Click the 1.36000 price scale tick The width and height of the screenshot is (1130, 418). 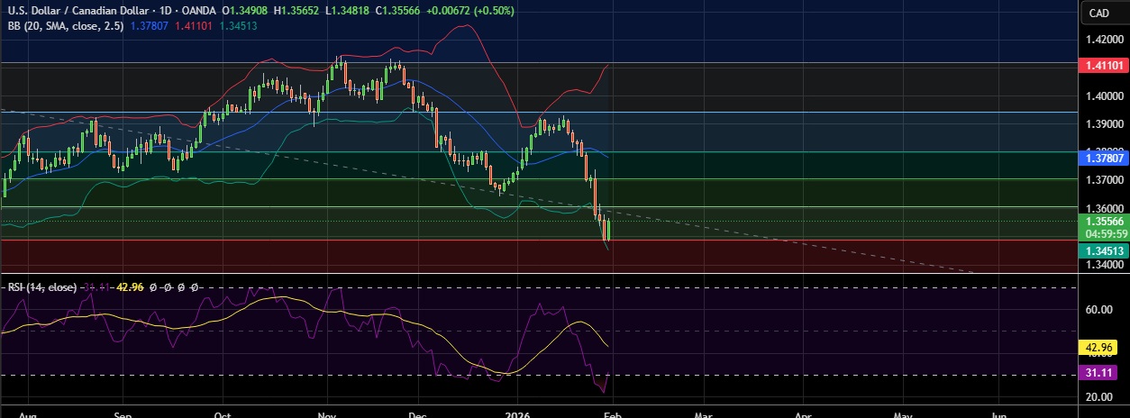coord(1104,208)
